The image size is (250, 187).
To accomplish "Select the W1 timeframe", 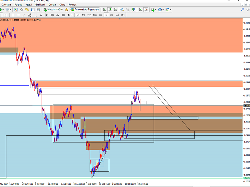I will [117, 15].
